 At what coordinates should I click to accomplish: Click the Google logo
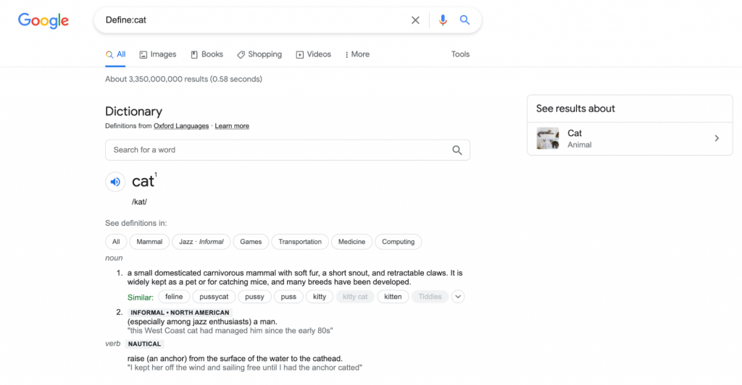click(x=43, y=21)
